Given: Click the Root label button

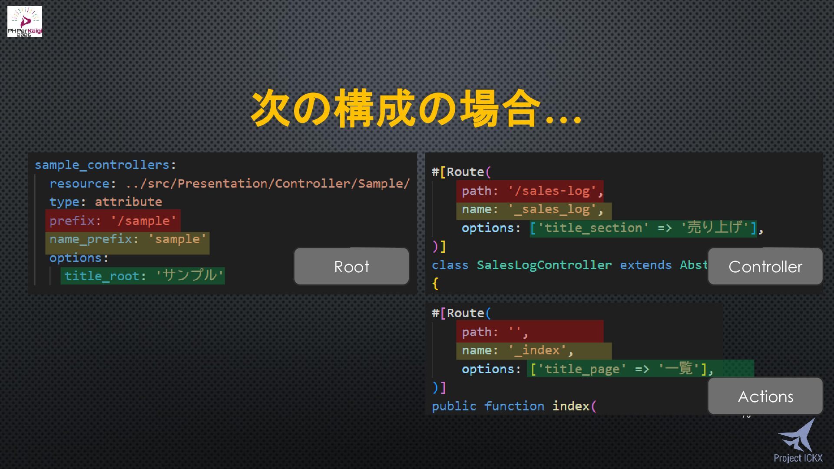Looking at the screenshot, I should pyautogui.click(x=351, y=267).
